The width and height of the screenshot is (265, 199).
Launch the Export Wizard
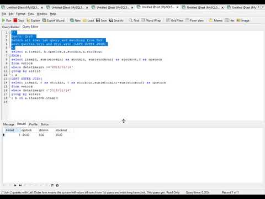[54, 20]
